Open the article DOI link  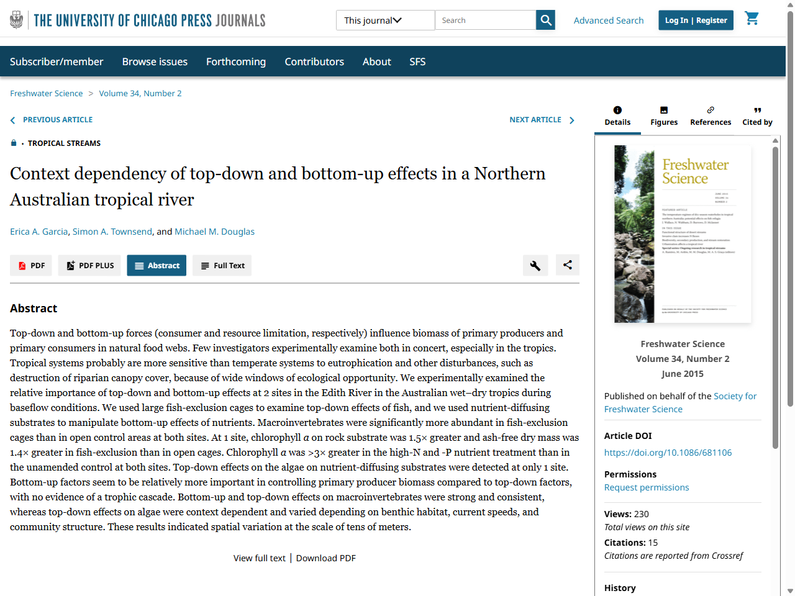[x=668, y=453]
